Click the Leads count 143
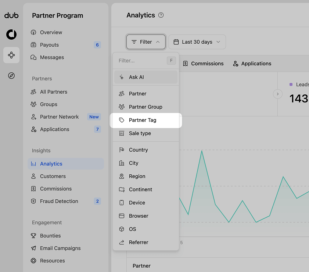This screenshot has height=272, width=309. (299, 99)
